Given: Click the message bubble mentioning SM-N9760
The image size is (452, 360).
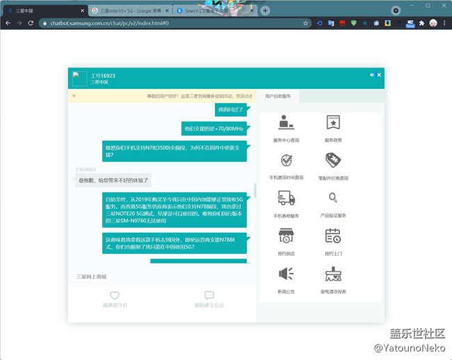Looking at the screenshot, I should click(175, 210).
